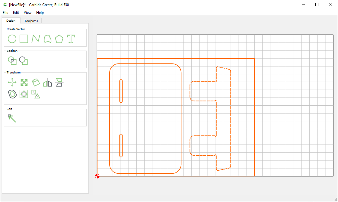338x202 pixels.
Task: Open the View menu
Action: (x=27, y=12)
